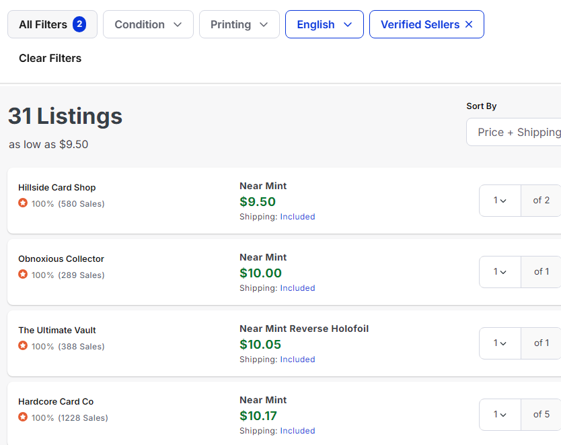Click Shipping Included link on $10.05 listing
The width and height of the screenshot is (561, 445).
297,360
